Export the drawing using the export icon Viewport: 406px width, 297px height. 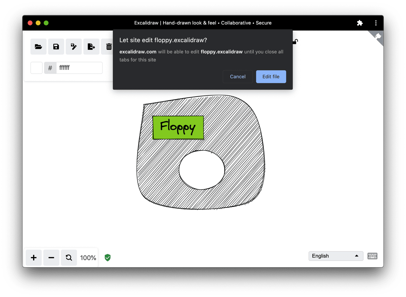(x=91, y=46)
